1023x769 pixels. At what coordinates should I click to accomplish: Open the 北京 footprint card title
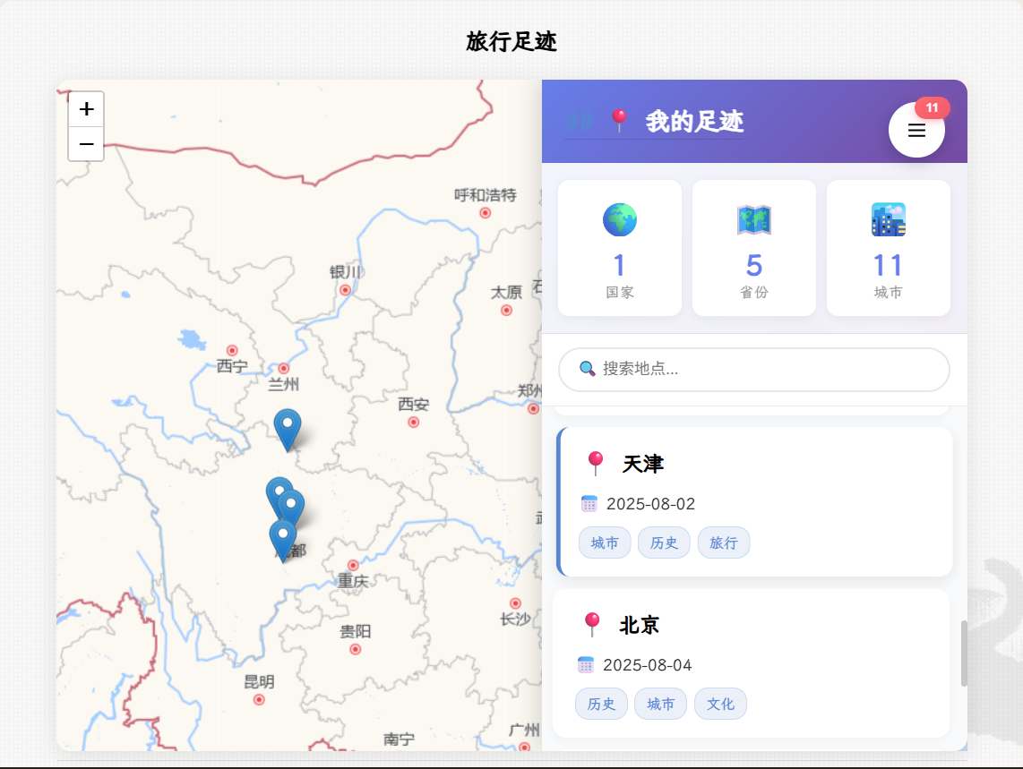point(640,625)
